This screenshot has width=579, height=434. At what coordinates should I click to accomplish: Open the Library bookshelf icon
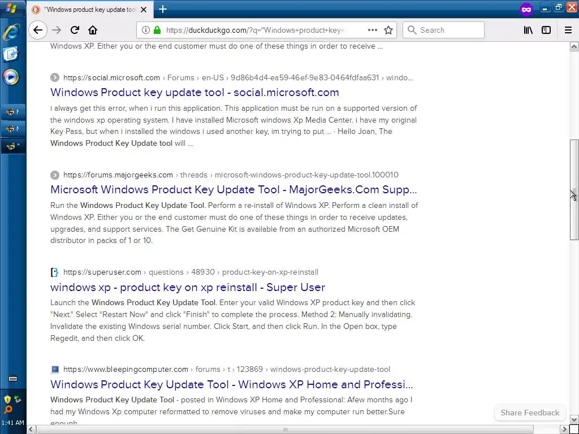[x=528, y=30]
